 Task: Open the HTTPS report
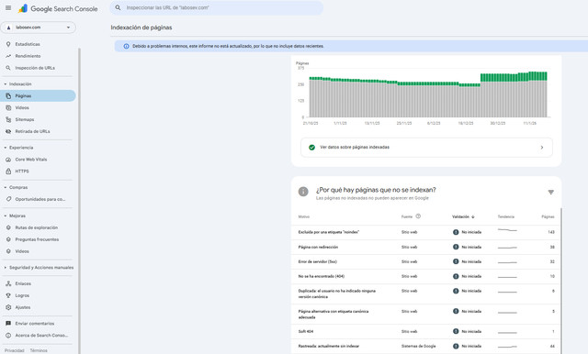[x=22, y=171]
